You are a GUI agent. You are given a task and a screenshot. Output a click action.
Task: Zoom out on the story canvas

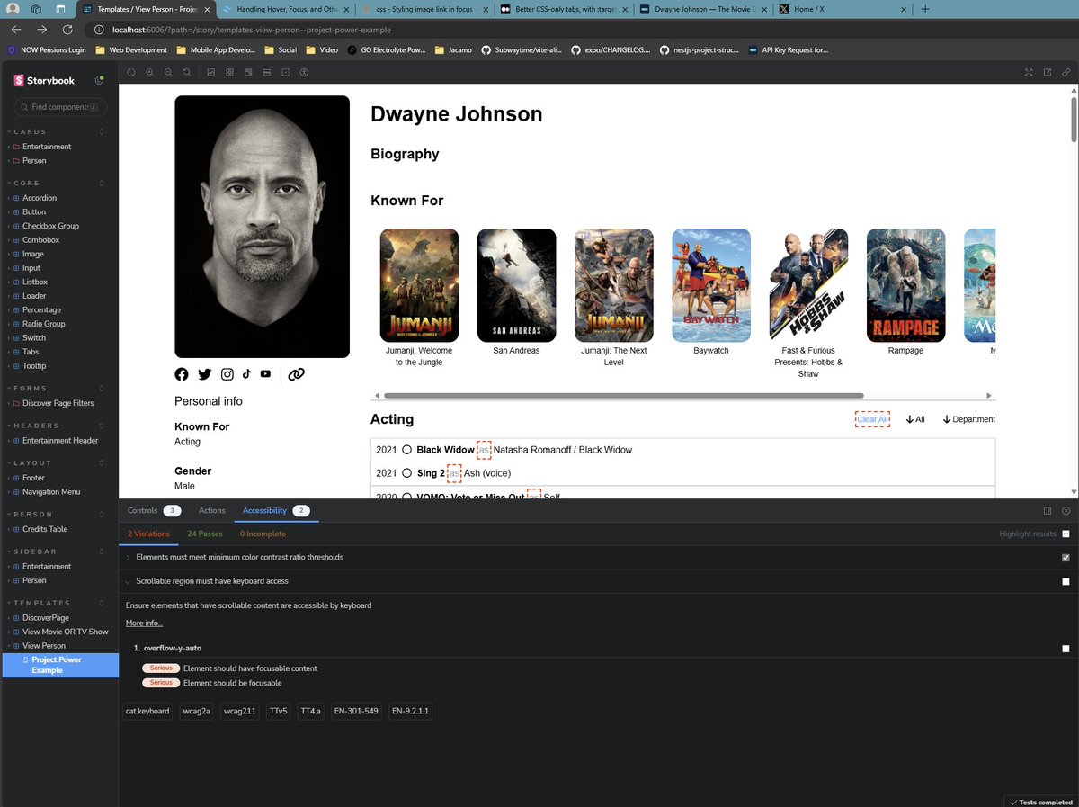tap(168, 72)
